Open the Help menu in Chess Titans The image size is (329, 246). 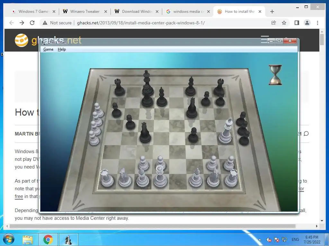click(62, 49)
